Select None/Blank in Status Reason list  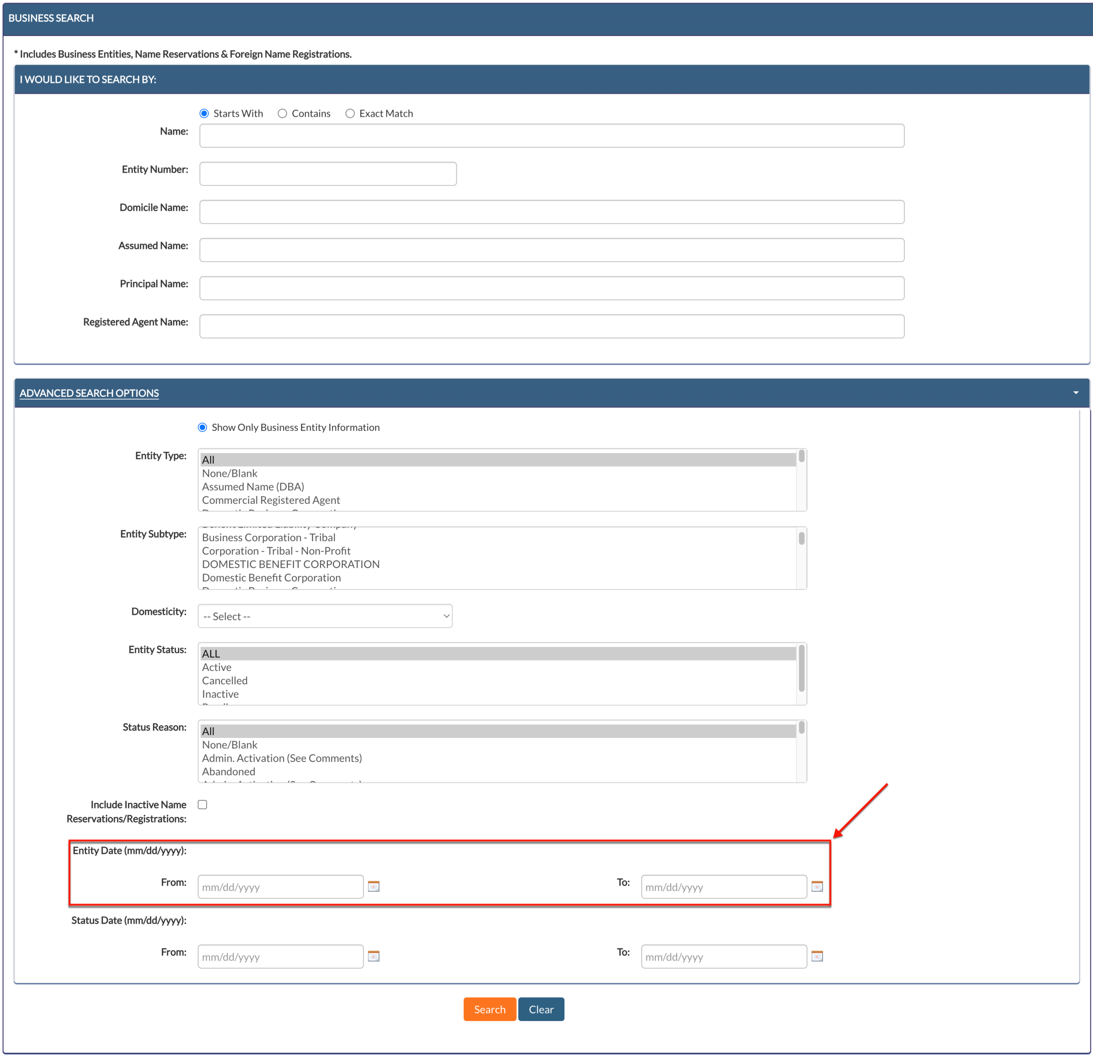(x=498, y=745)
